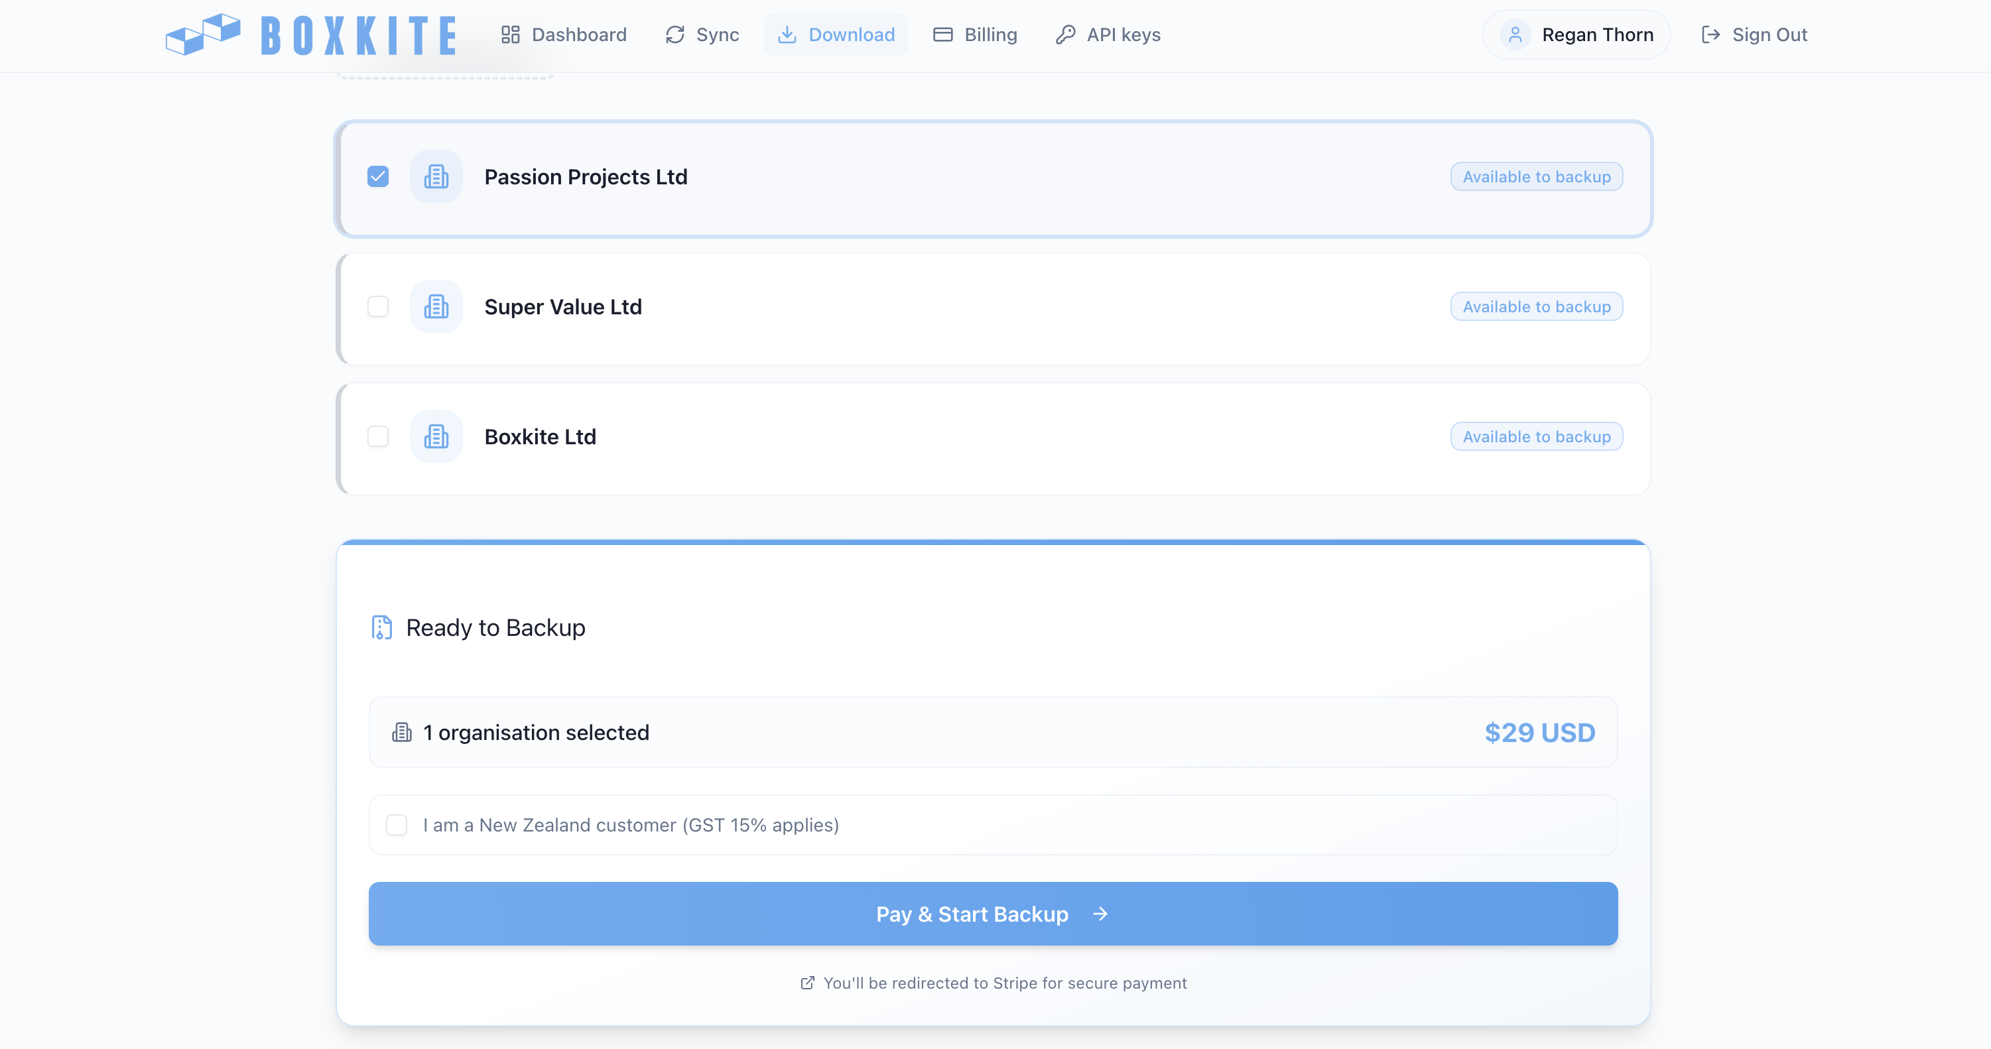Screen dimensions: 1991x1049
Task: Click the Sign Out exit icon
Action: (1710, 34)
